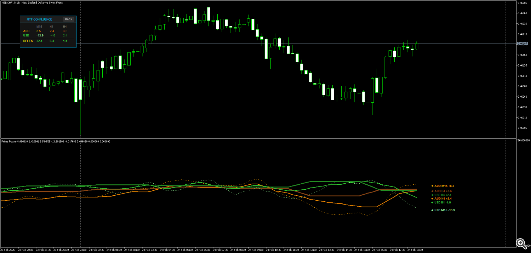The height and width of the screenshot is (253, 531).
Task: Select the M15 column header in the table
Action: tap(39, 27)
